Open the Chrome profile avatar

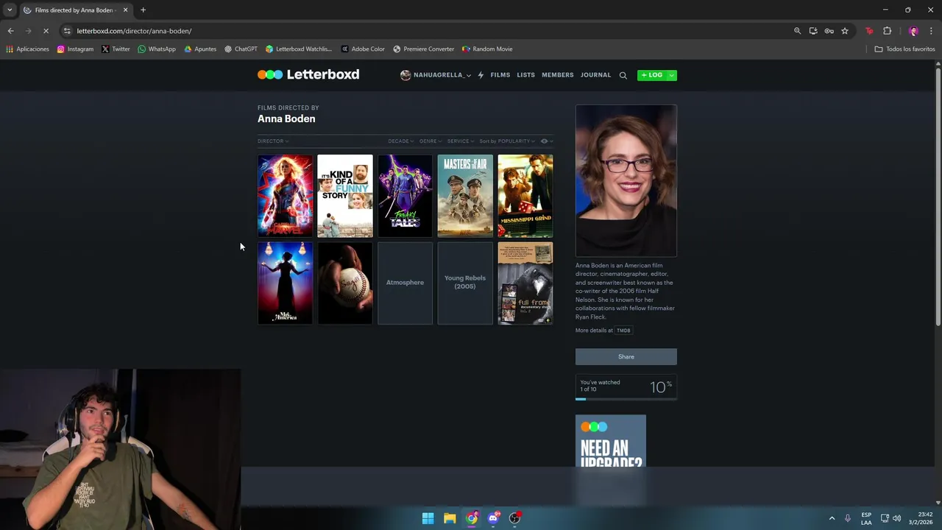[913, 31]
